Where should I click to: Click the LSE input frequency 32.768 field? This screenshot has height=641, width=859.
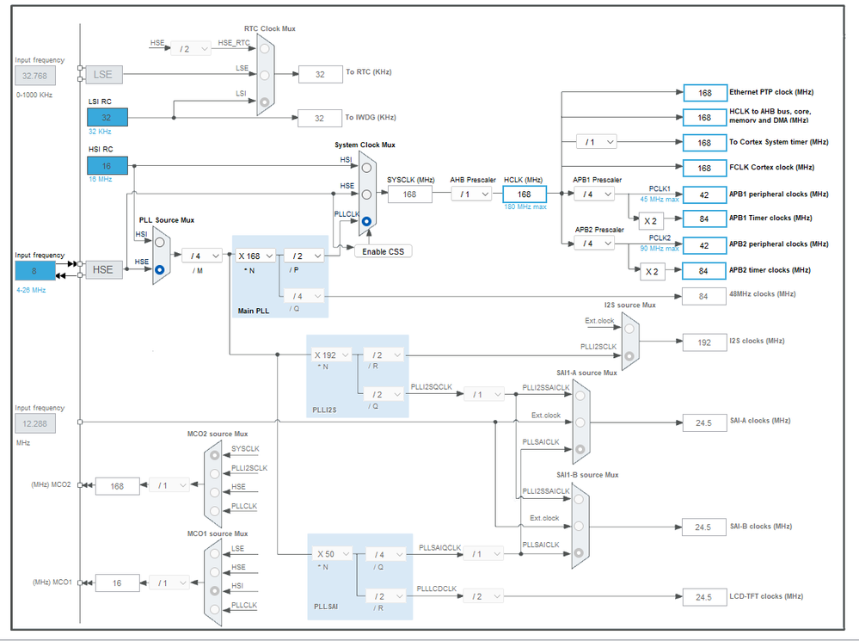point(35,76)
